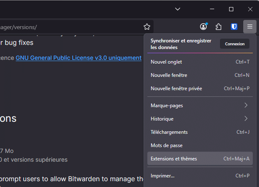Image resolution: width=259 pixels, height=187 pixels.
Task: Click the Connexion sign-in button
Action: 235,44
